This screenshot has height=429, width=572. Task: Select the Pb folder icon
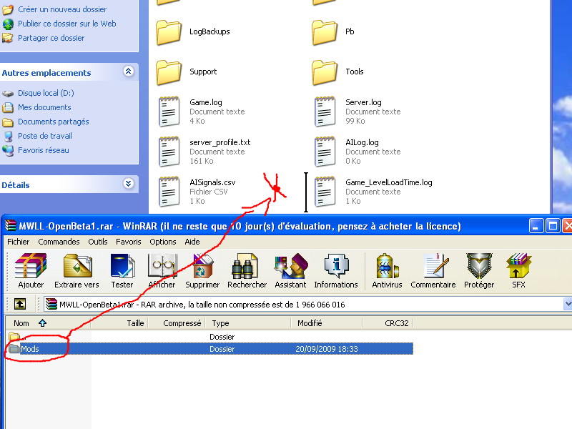click(x=325, y=32)
